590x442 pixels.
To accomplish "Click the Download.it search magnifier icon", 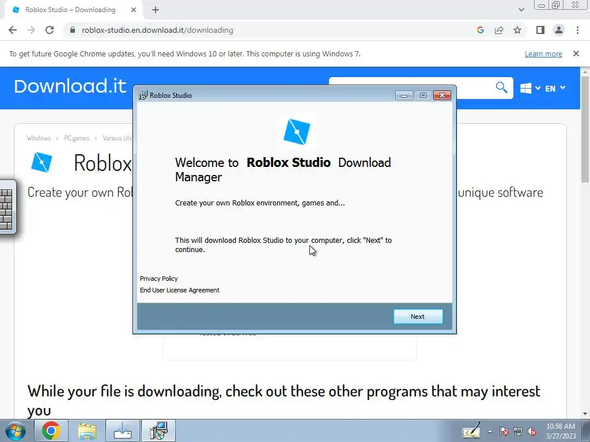I will [502, 87].
